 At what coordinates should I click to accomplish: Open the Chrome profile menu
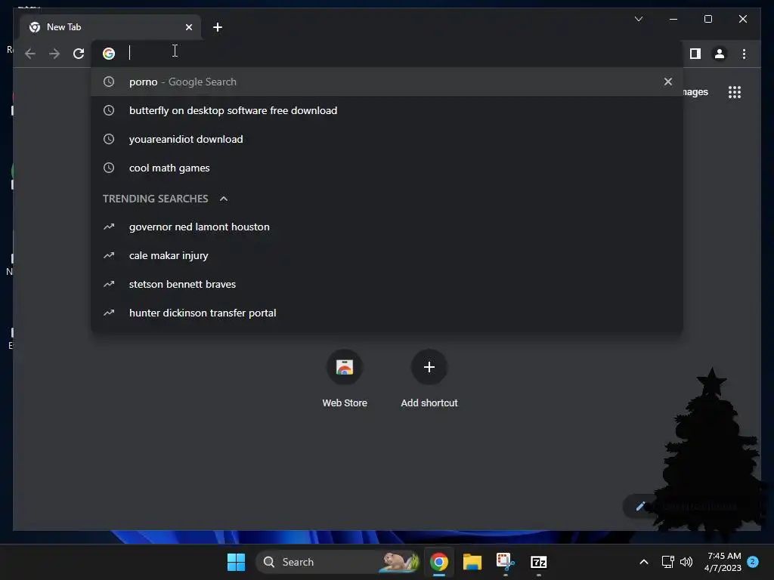[720, 54]
